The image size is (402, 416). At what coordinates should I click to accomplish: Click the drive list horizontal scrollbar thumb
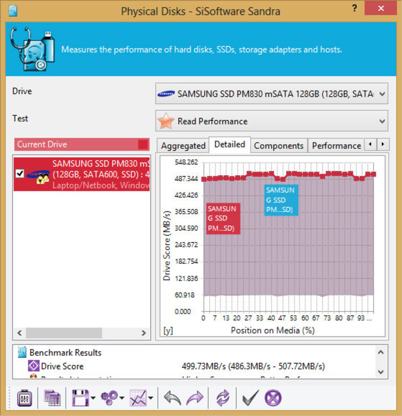point(64,333)
